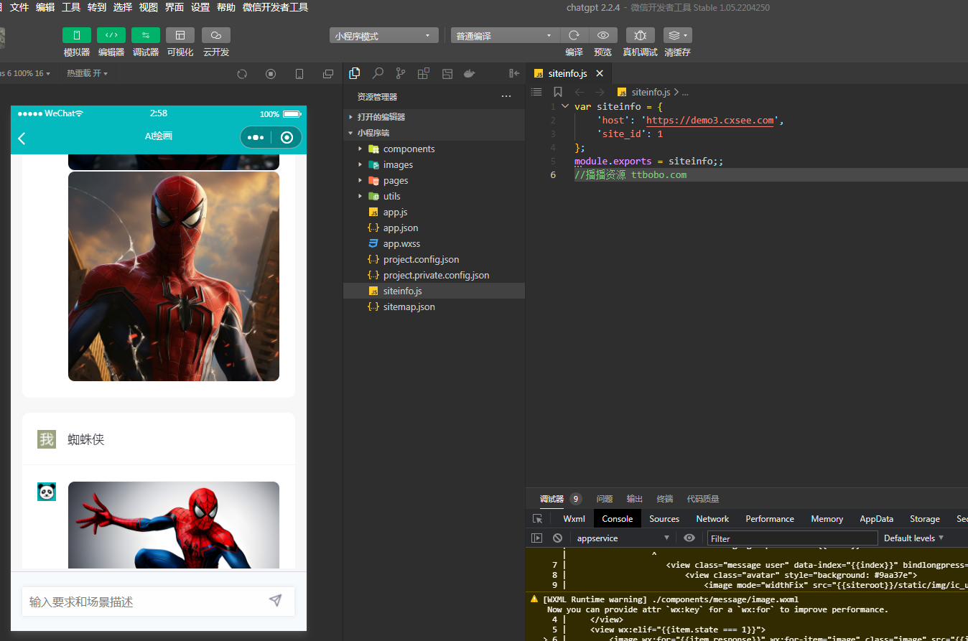Viewport: 968px width, 641px height.
Task: Switch to the 终端 panel tab
Action: (x=665, y=499)
